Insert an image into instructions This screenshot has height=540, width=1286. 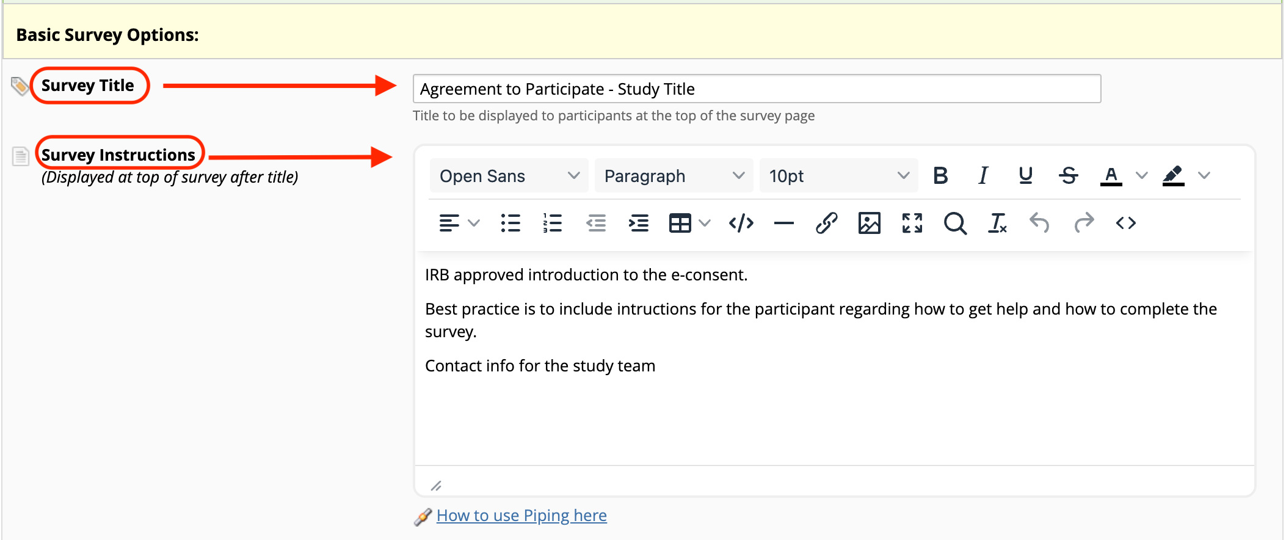[x=870, y=223]
